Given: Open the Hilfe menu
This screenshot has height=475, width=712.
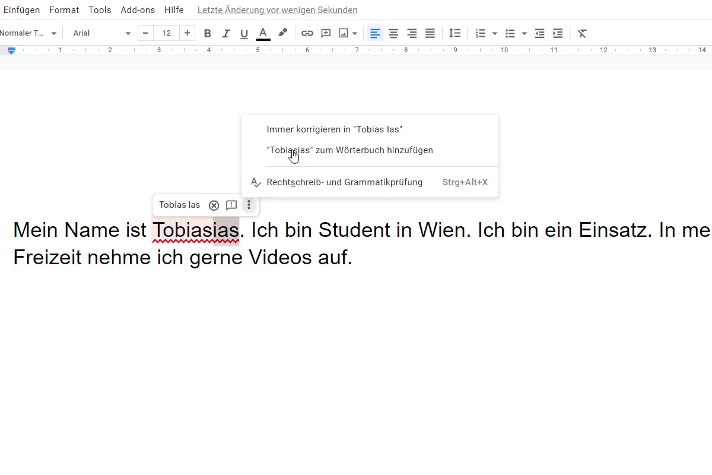Looking at the screenshot, I should coord(174,10).
